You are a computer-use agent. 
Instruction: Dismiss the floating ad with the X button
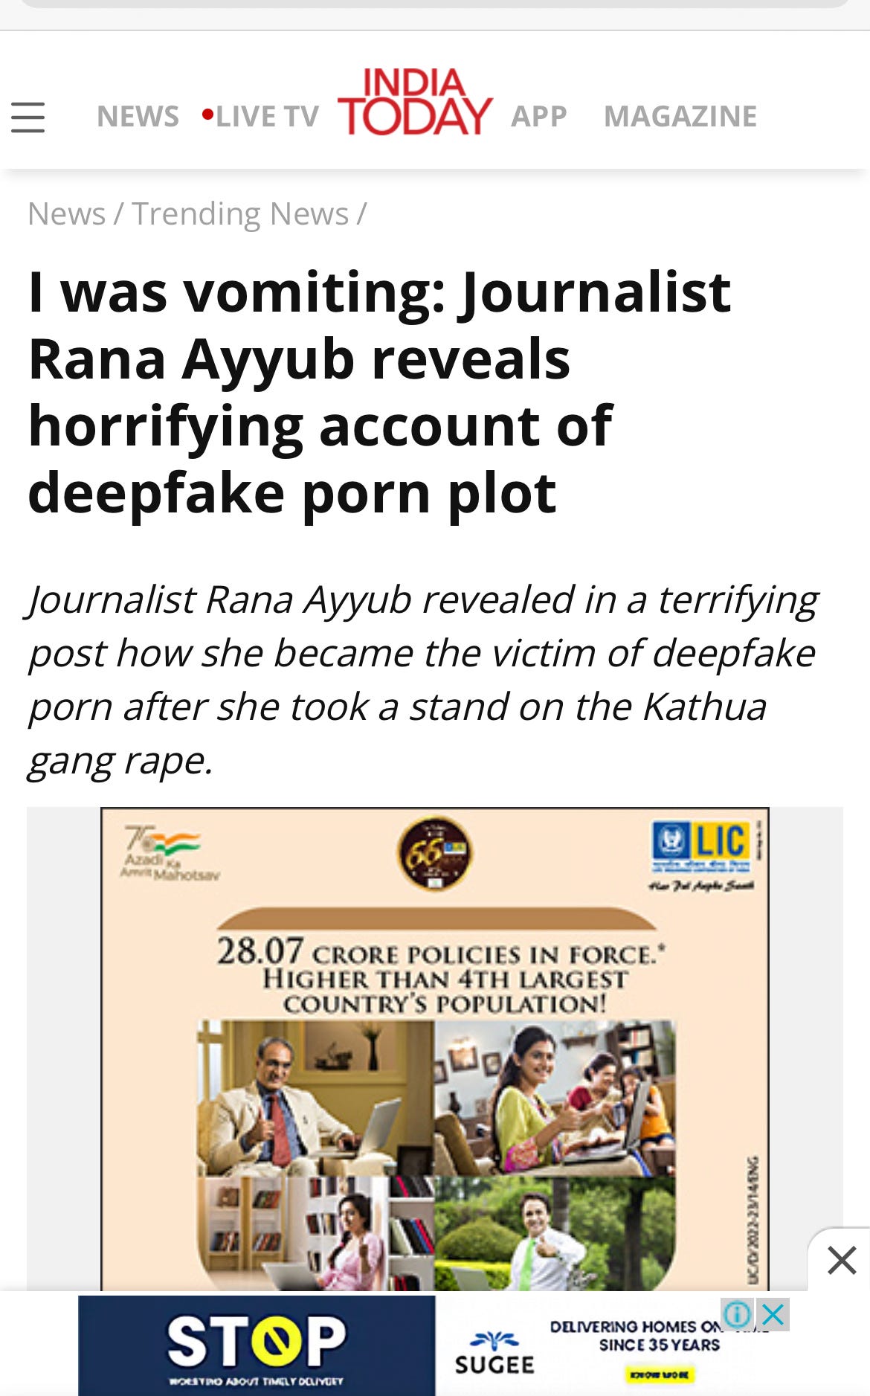[842, 1261]
